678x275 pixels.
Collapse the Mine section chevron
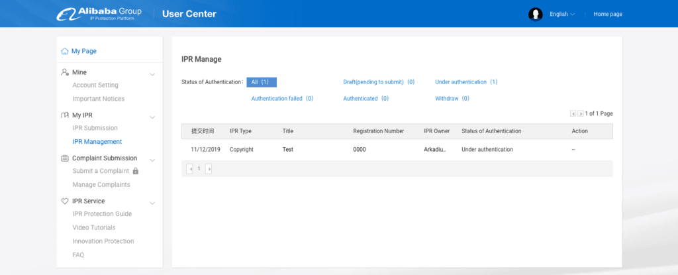click(152, 74)
